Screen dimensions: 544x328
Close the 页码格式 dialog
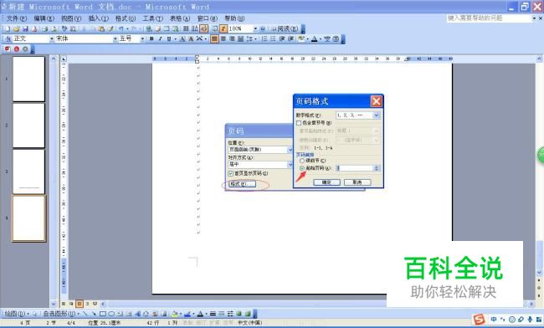point(376,101)
